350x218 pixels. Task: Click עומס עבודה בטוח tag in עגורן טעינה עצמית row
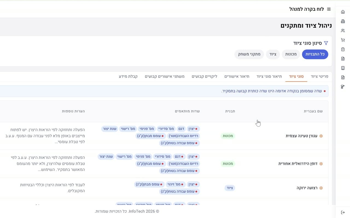point(179,143)
